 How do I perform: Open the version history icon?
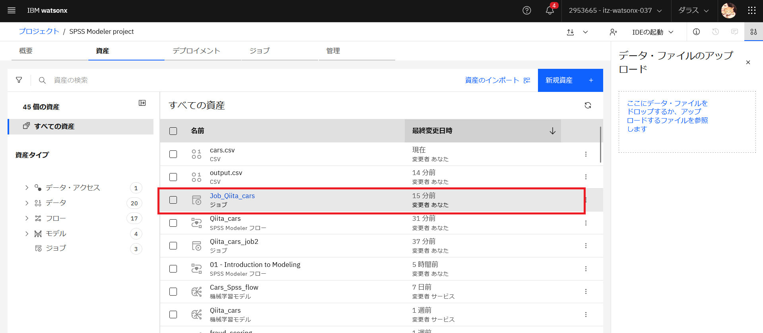[x=715, y=32]
